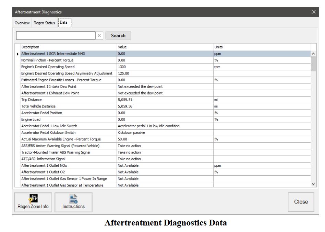The width and height of the screenshot is (325, 232).
Task: Select the Trip Distance row
Action: click(x=165, y=100)
